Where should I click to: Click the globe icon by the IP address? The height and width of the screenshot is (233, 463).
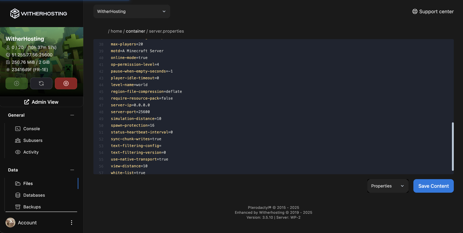tap(8, 55)
